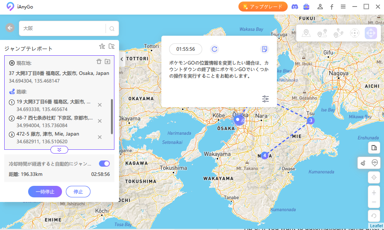The image size is (384, 230).
Task: Select the brush cleanup tool on map
Action: click(x=363, y=162)
